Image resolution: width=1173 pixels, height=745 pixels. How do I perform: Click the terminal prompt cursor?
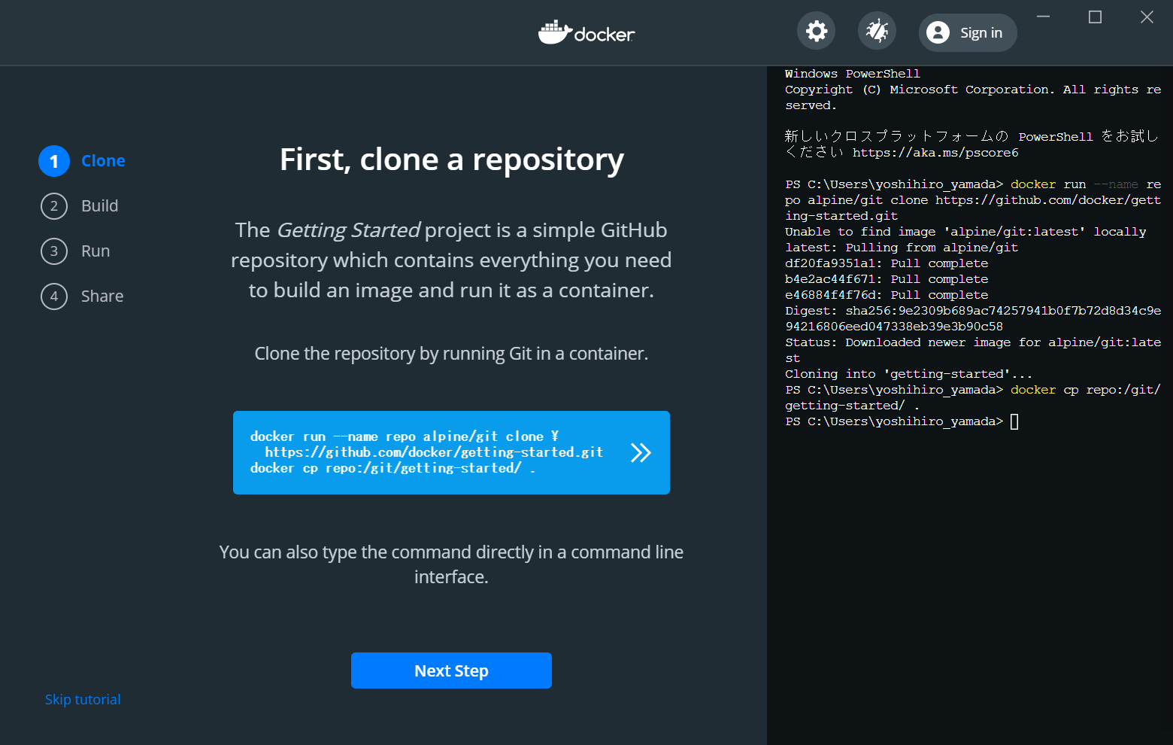click(x=1014, y=421)
